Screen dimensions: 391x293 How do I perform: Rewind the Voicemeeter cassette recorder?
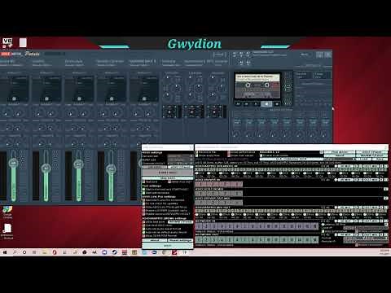tap(238, 104)
